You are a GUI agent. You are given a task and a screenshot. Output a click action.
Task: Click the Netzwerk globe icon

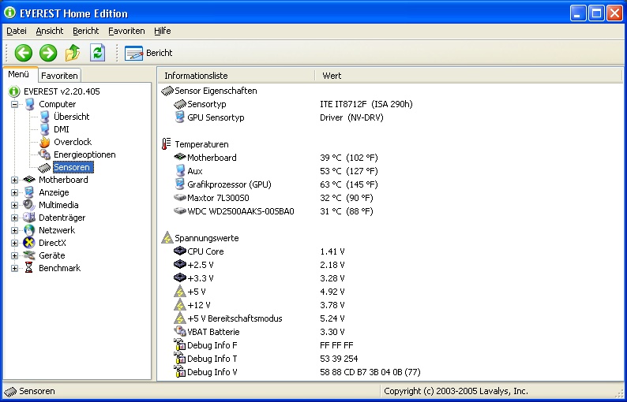(29, 230)
